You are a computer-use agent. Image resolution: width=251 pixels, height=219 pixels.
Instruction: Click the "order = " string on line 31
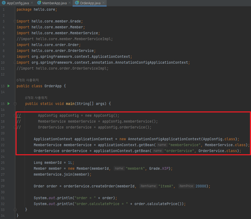[x=85, y=198]
